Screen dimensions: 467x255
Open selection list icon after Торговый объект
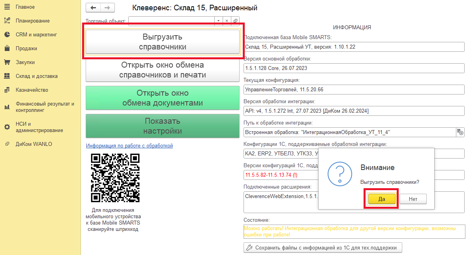pos(235,19)
